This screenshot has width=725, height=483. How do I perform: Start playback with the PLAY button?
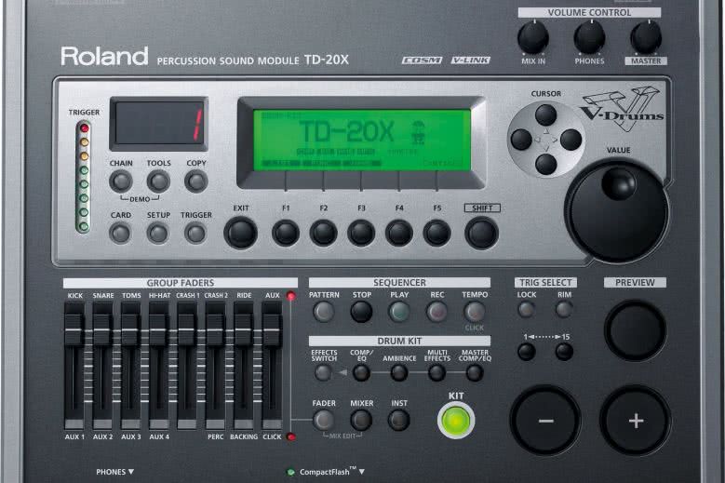click(399, 312)
